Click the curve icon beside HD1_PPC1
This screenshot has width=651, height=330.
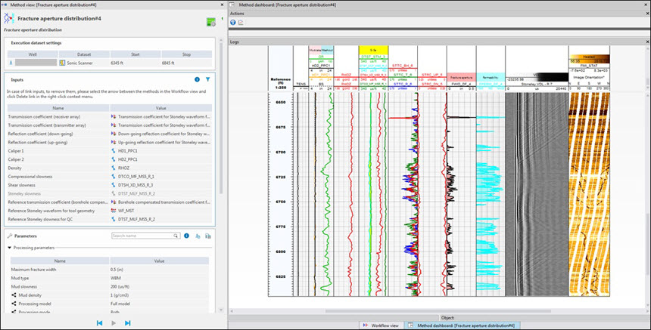(114, 151)
